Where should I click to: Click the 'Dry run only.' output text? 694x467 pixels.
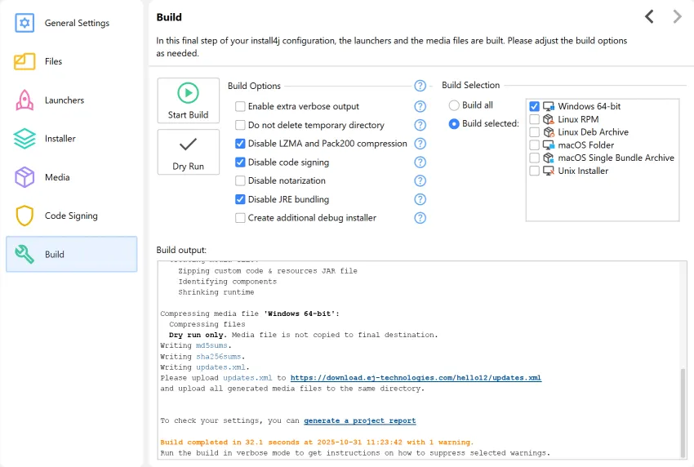click(198, 335)
